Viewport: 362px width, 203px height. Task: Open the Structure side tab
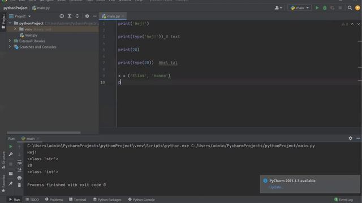(3, 160)
